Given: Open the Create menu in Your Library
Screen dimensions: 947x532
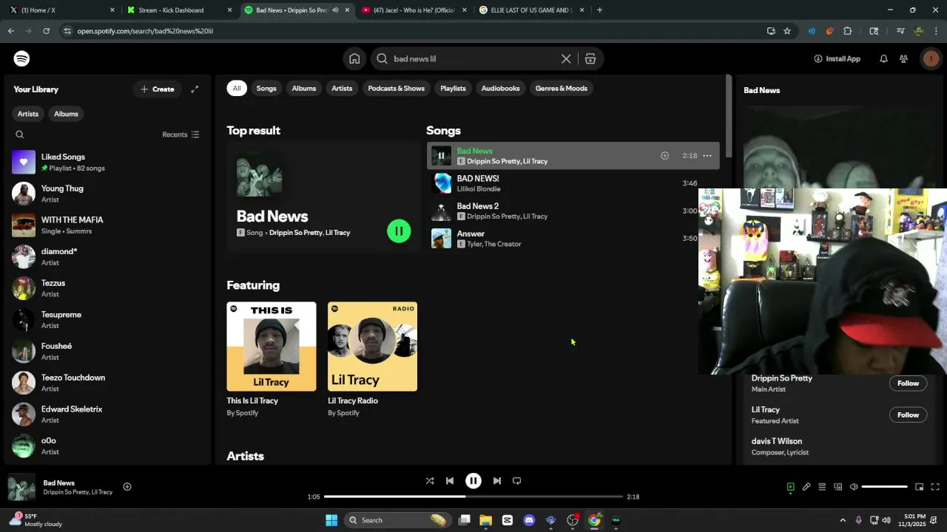Looking at the screenshot, I should pyautogui.click(x=158, y=89).
